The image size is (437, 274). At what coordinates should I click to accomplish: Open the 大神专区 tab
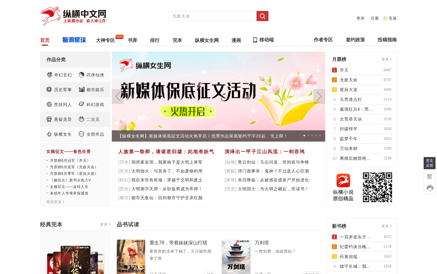point(106,40)
